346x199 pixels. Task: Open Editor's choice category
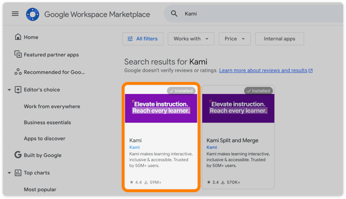pyautogui.click(x=42, y=89)
